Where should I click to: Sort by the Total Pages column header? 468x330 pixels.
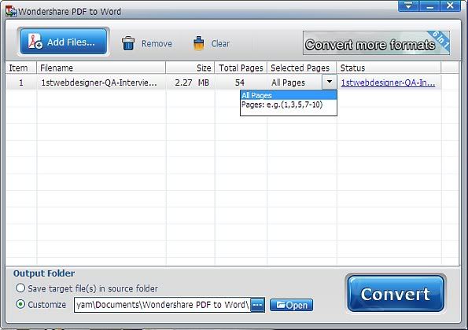click(241, 68)
